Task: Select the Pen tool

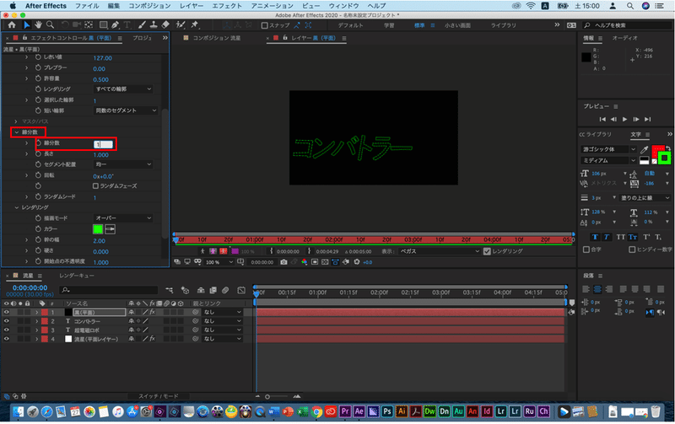Action: 115,25
